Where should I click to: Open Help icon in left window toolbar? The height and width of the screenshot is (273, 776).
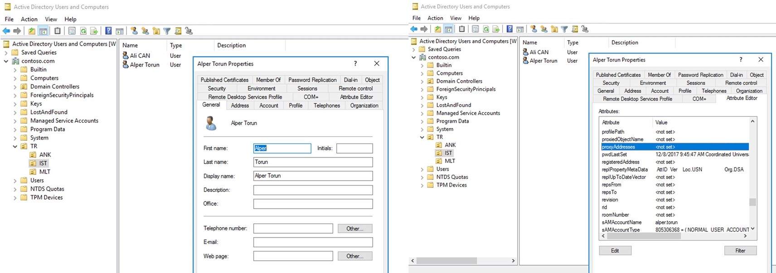(x=108, y=31)
